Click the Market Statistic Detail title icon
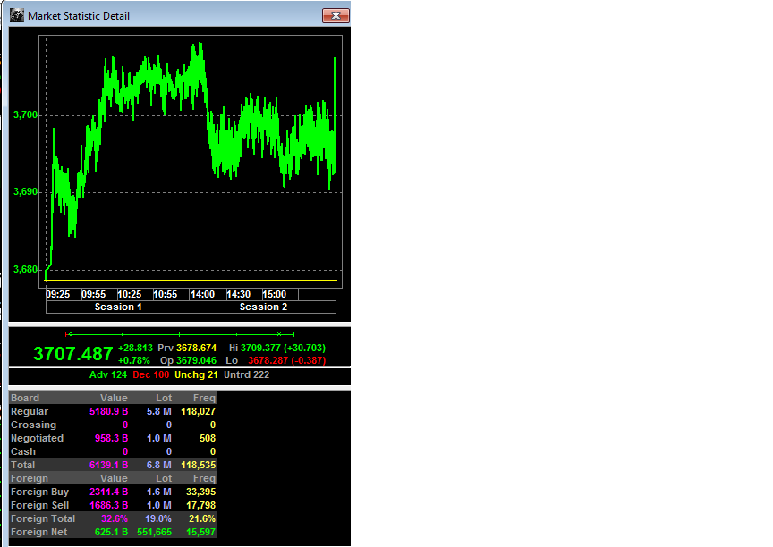This screenshot has width=773, height=547. pos(17,16)
